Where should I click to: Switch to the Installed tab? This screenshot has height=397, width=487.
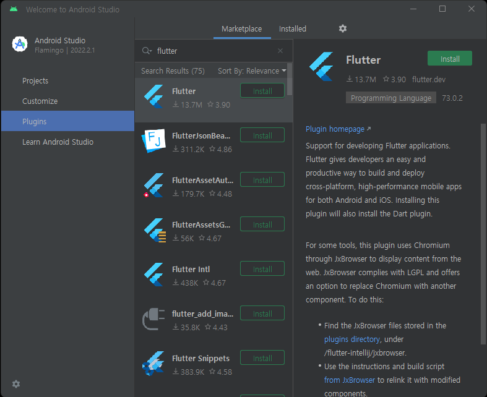293,29
